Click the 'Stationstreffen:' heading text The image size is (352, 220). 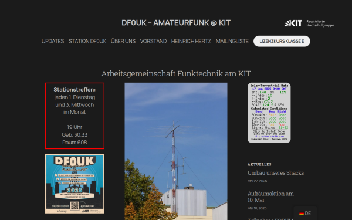point(75,90)
